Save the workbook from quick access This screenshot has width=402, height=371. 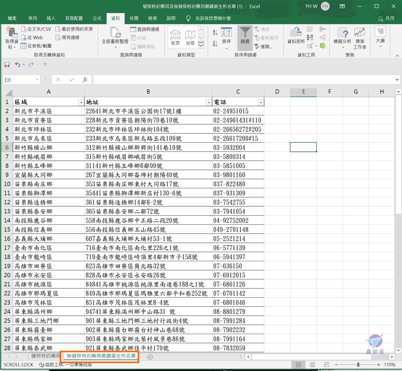[7, 65]
